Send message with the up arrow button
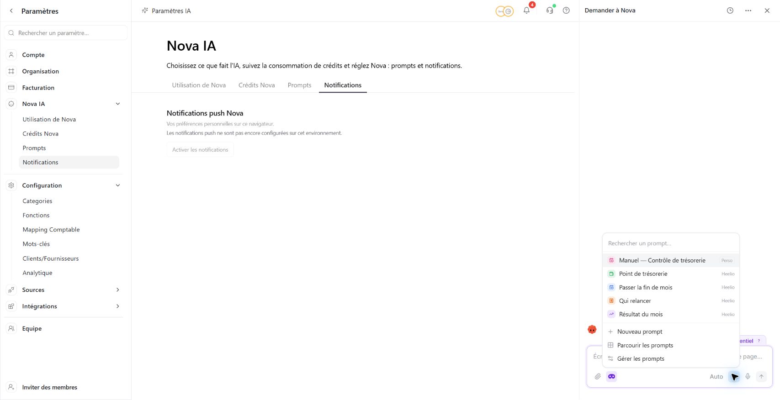 (761, 377)
